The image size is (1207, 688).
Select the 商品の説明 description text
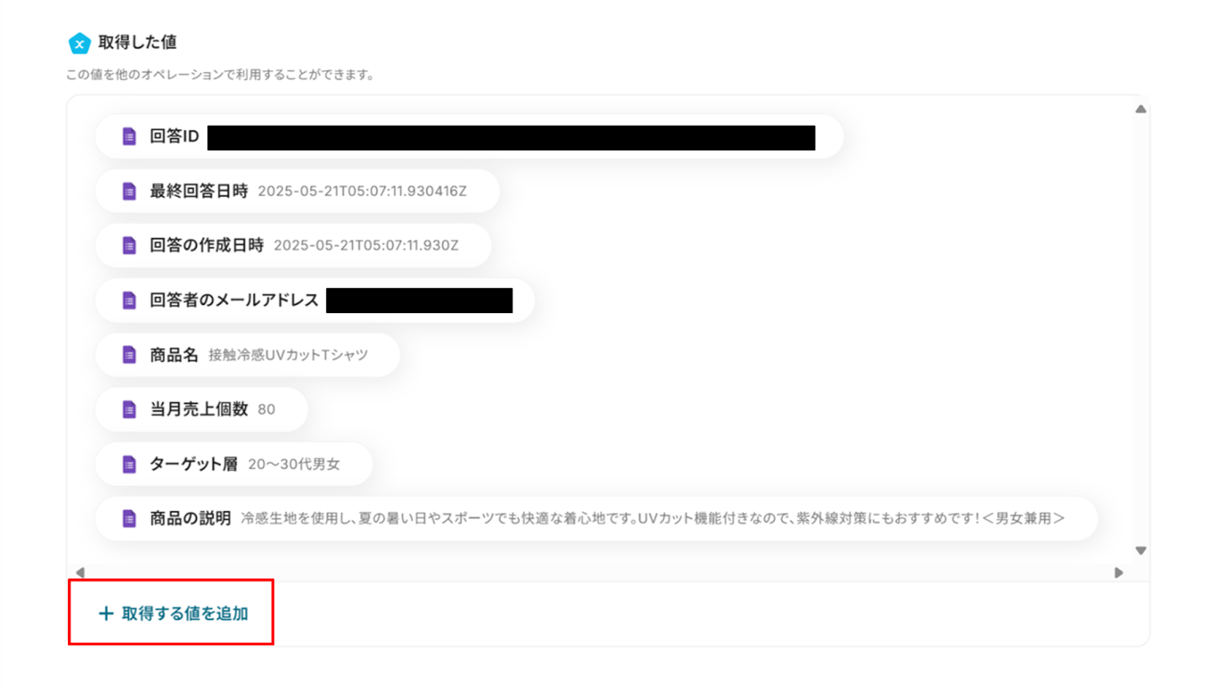pos(653,518)
